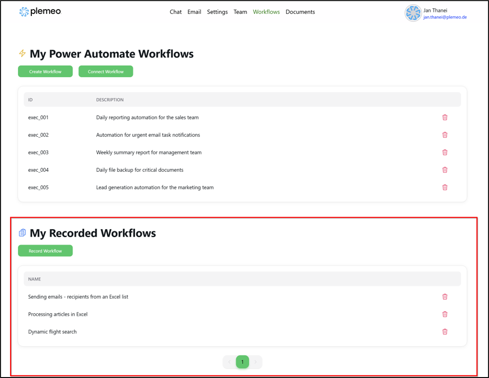The image size is (489, 378).
Task: Delete the exec_004 file backup workflow
Action: 444,170
